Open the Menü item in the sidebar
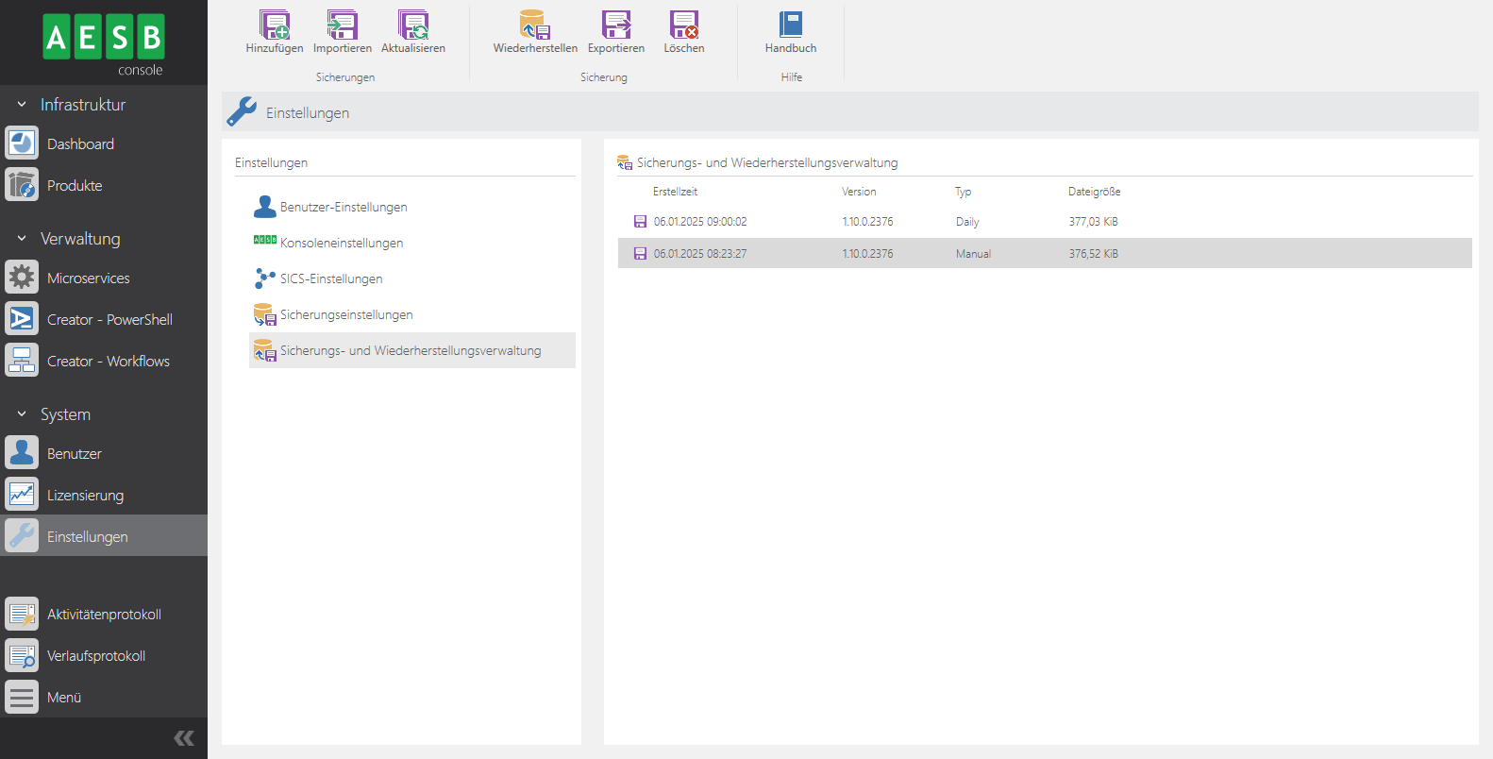The width and height of the screenshot is (1493, 759). [x=63, y=697]
